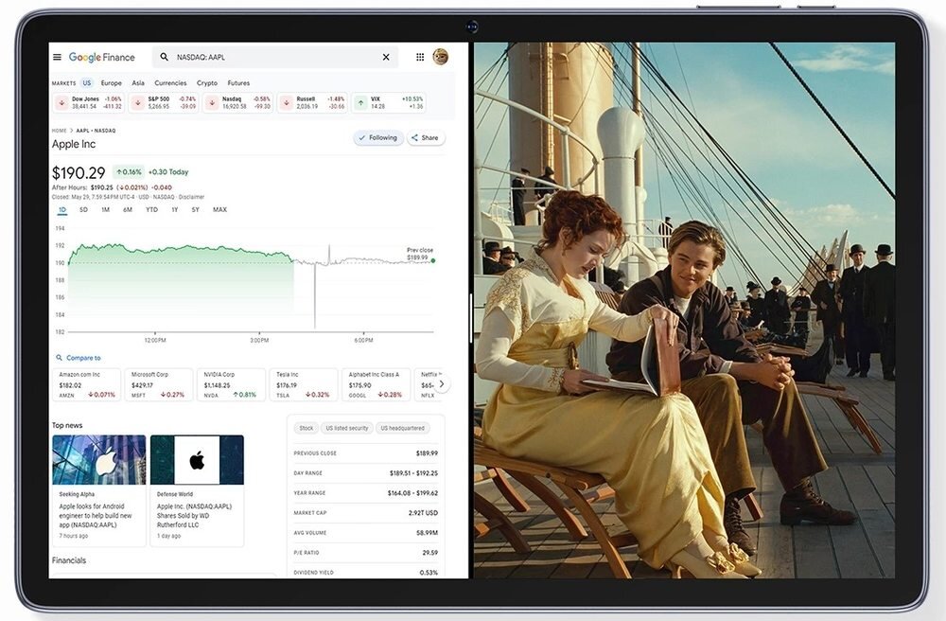Switch to the Crypto markets tab
The image size is (946, 621).
click(x=207, y=83)
